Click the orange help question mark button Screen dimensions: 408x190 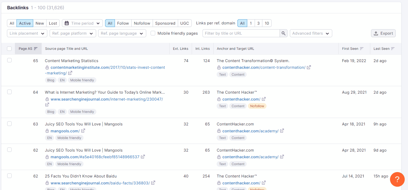coord(397,179)
